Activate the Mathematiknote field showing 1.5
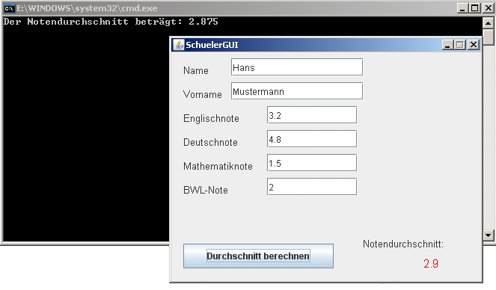The width and height of the screenshot is (496, 290). [x=311, y=163]
